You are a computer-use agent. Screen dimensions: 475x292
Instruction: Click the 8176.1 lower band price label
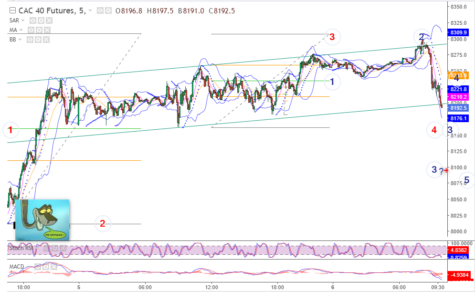pos(458,118)
